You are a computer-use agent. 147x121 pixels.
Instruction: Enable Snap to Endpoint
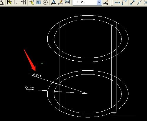pos(133,2)
